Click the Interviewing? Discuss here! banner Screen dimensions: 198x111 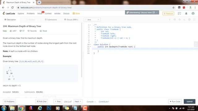(x=142, y=12)
